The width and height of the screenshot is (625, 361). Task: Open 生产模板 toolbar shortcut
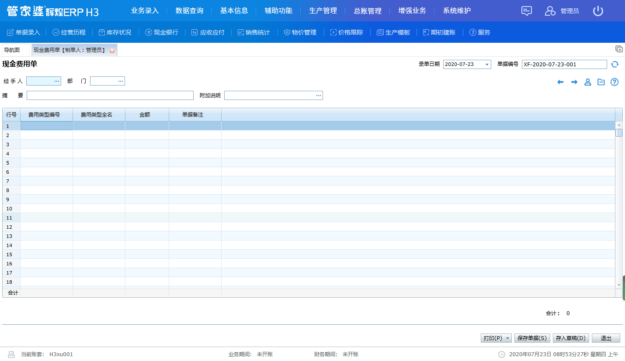pos(393,32)
